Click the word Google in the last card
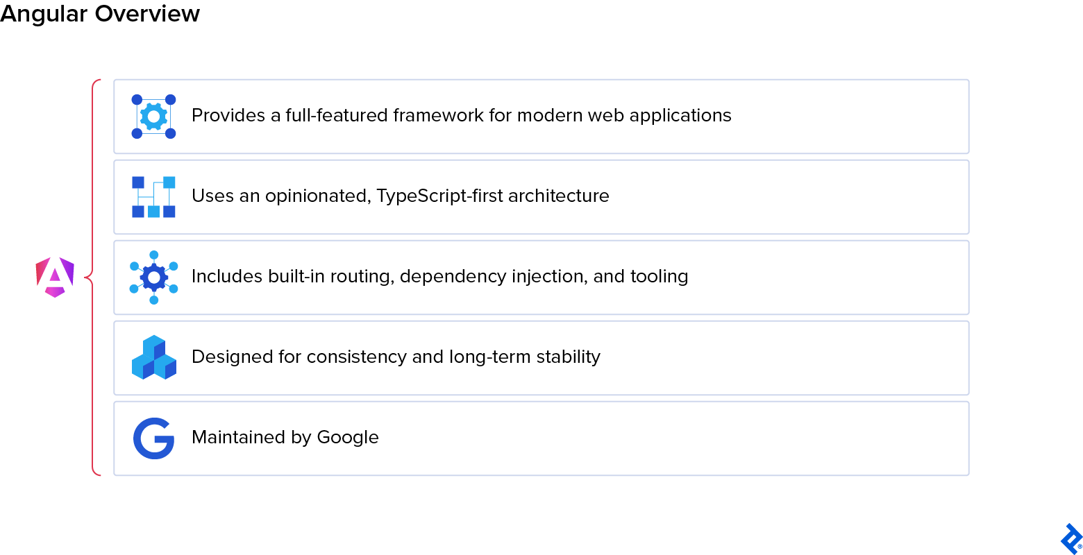This screenshot has width=1083, height=555. [x=347, y=437]
